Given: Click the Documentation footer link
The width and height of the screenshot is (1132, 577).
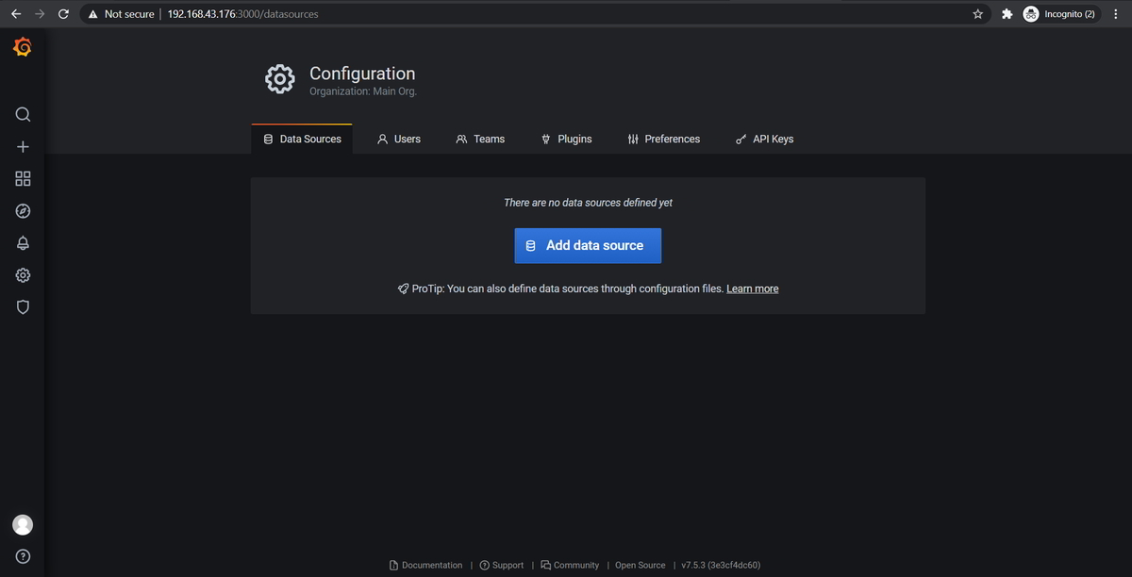Looking at the screenshot, I should 431,565.
